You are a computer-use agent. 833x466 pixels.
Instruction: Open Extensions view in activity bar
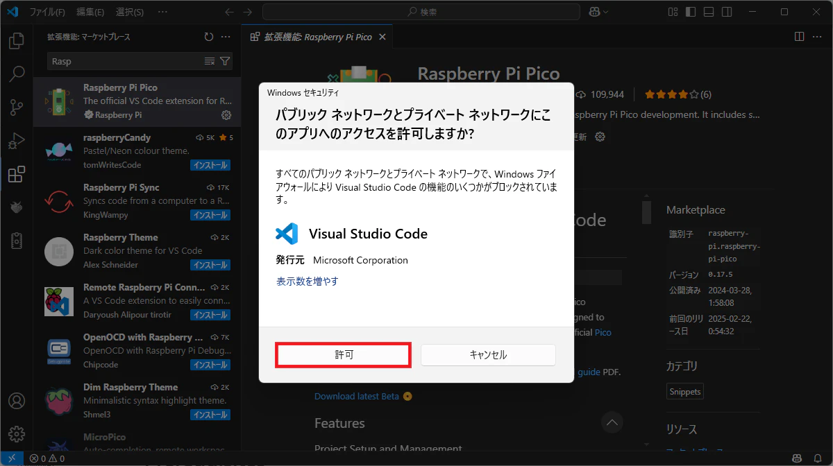coord(17,173)
